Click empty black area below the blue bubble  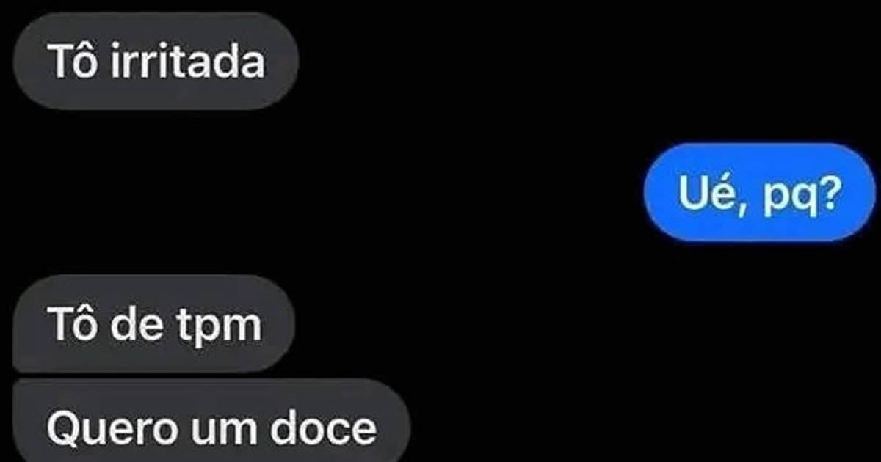pos(761,308)
